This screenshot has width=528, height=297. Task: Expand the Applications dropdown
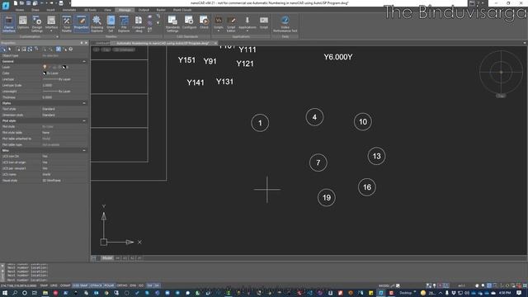click(247, 24)
